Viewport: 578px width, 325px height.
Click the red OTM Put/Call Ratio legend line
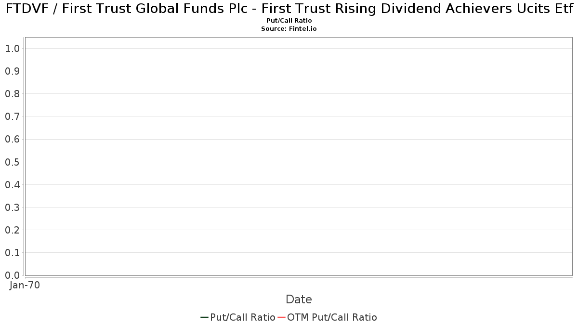pos(281,317)
